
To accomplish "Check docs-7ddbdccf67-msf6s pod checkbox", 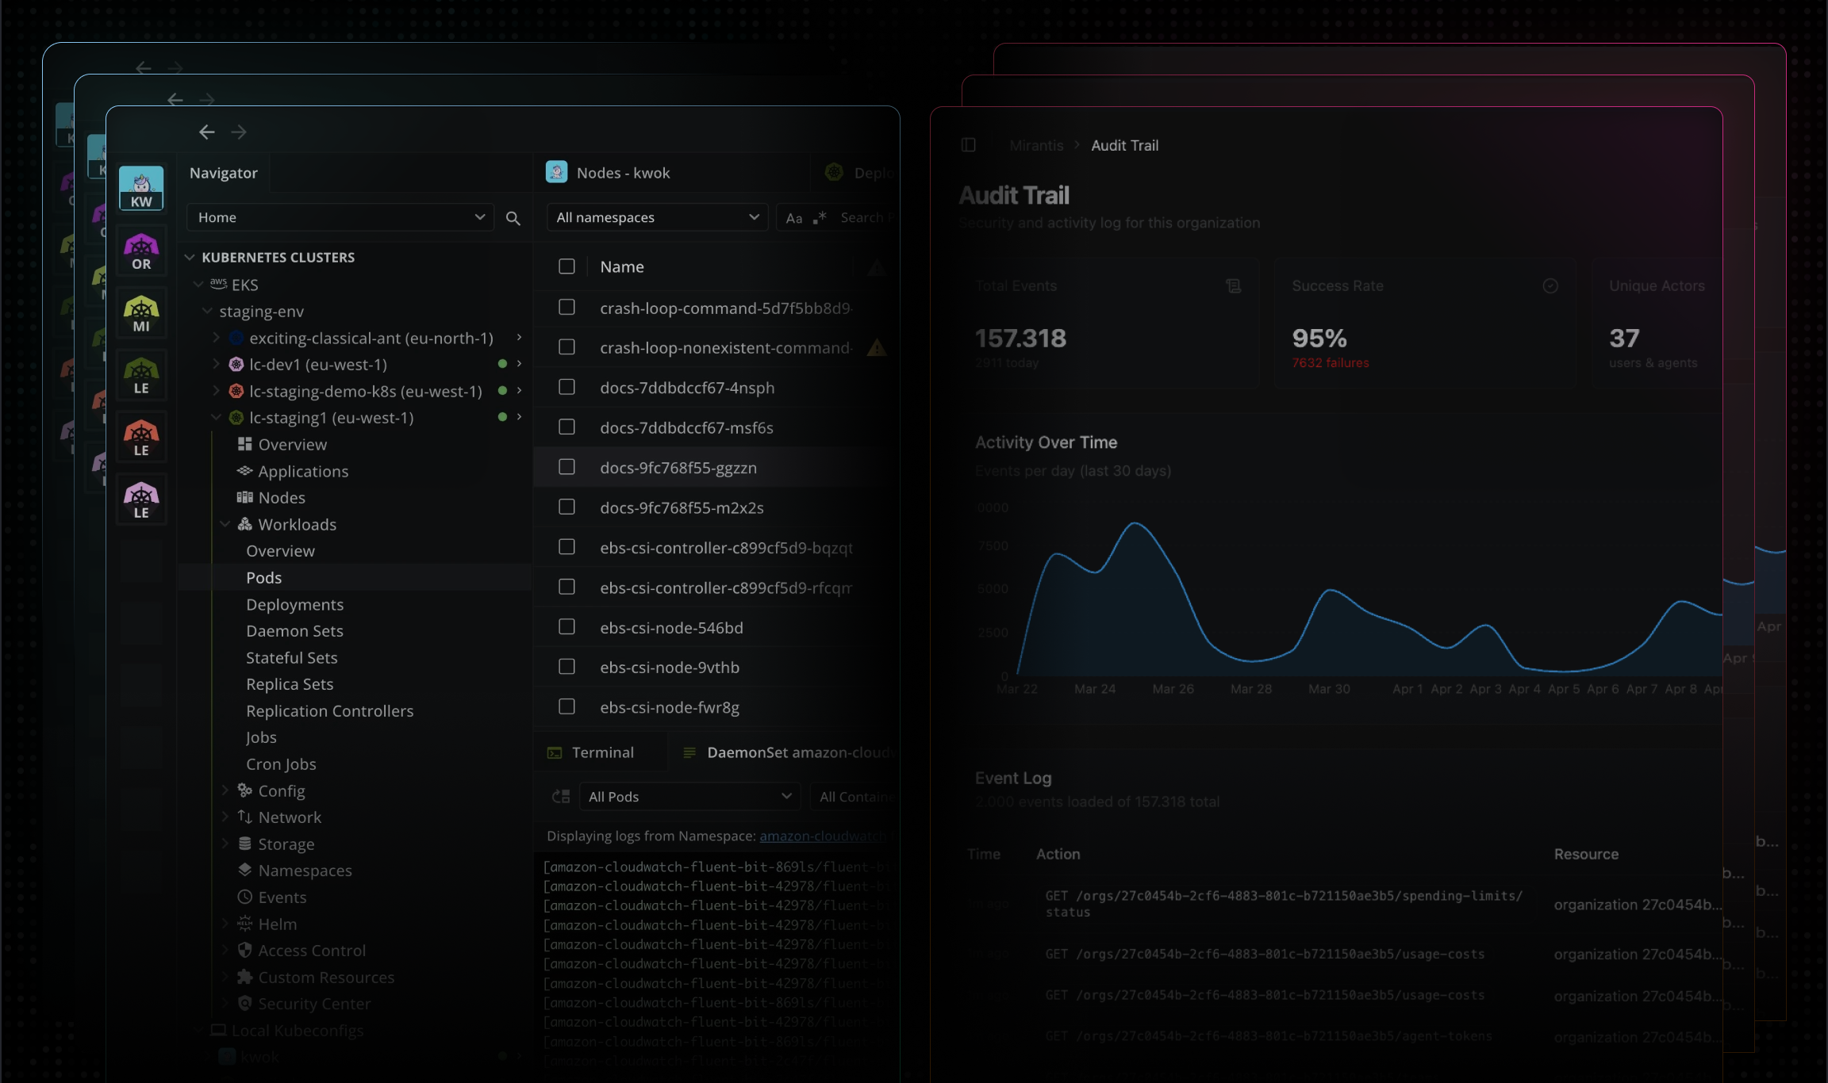I will [x=566, y=427].
